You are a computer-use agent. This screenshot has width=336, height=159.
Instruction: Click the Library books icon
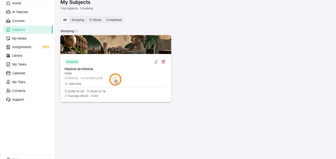point(8,56)
